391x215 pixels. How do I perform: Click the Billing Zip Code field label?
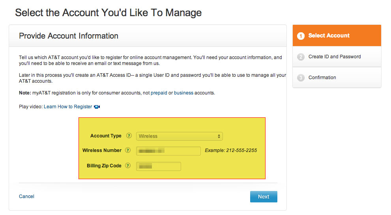coord(104,166)
